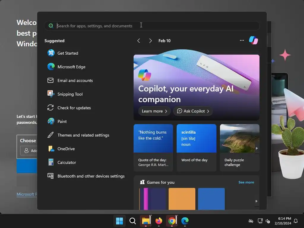The width and height of the screenshot is (304, 228).
Task: Open File Explorer from the taskbar
Action: click(146, 221)
